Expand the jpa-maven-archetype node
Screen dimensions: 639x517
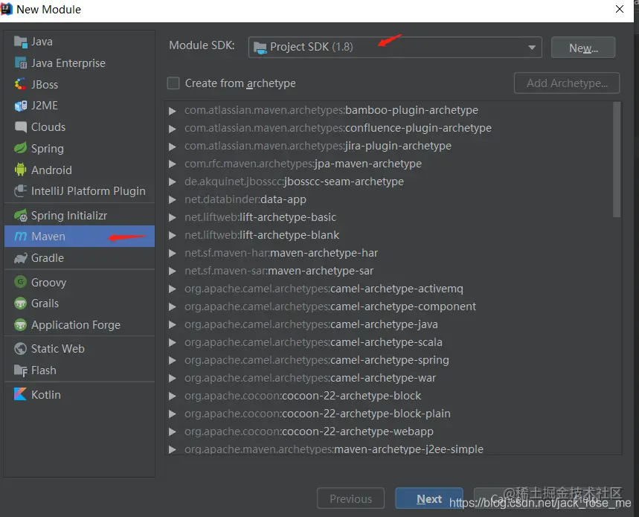[x=173, y=164]
